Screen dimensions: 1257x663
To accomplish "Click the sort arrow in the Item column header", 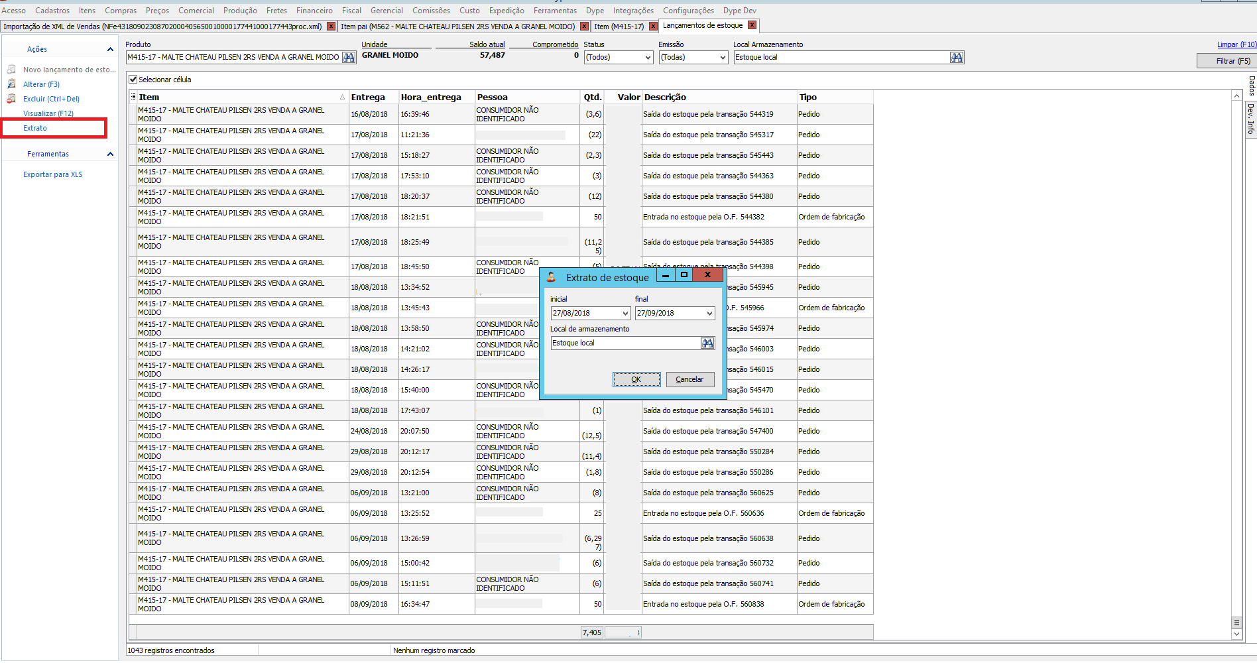I will point(343,97).
